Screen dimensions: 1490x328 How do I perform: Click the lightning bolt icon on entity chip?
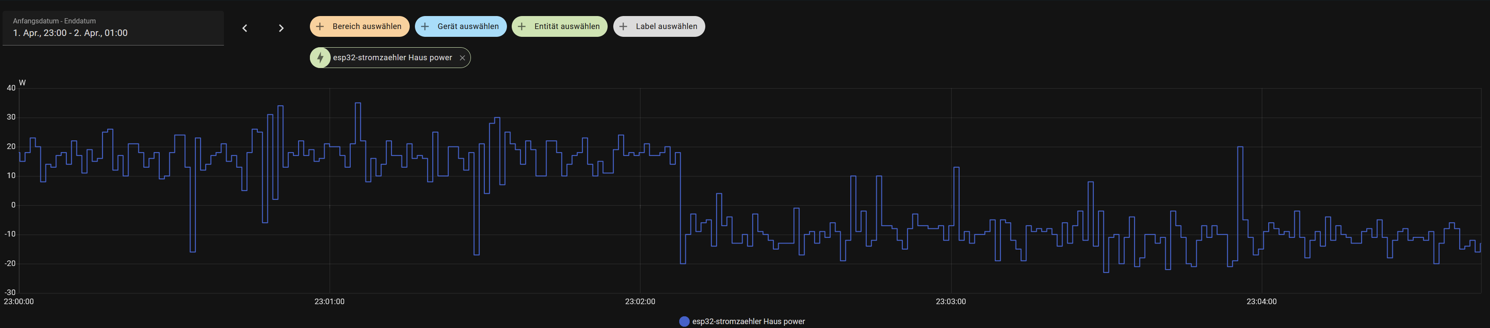pyautogui.click(x=320, y=58)
